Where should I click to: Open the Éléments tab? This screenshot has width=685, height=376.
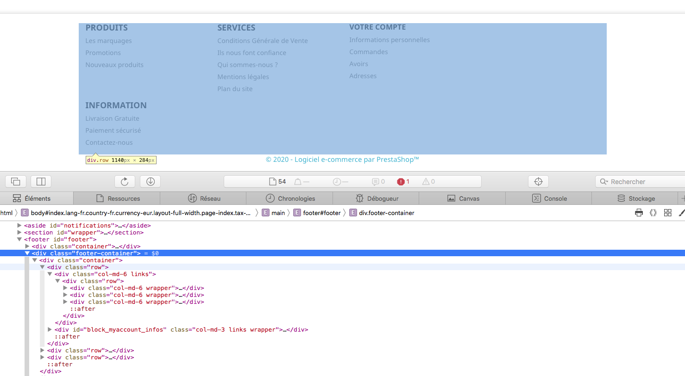(37, 198)
